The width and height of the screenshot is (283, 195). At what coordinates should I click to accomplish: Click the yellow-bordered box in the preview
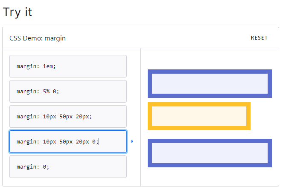(x=199, y=116)
